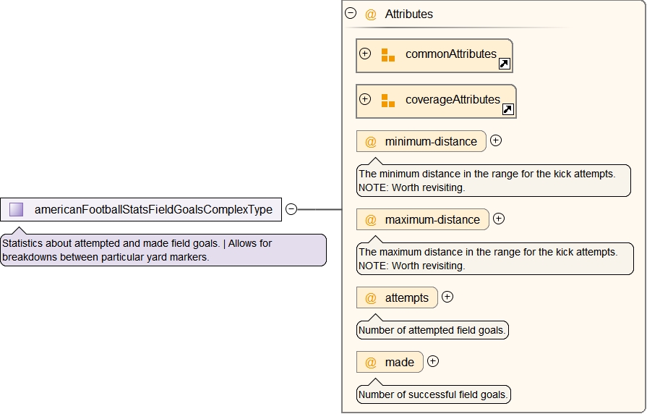The width and height of the screenshot is (647, 414).
Task: Expand the maximum-distance attribute details
Action: (x=499, y=219)
